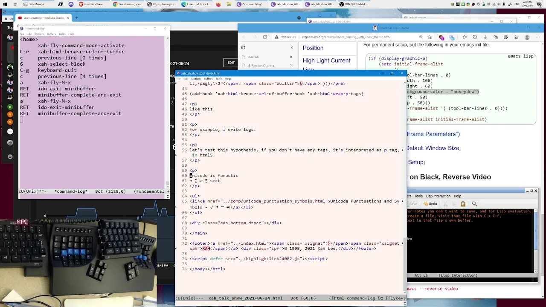Image resolution: width=546 pixels, height=307 pixels.
Task: Open Edit menu in xah_talk_show Emacs window
Action: click(186, 79)
